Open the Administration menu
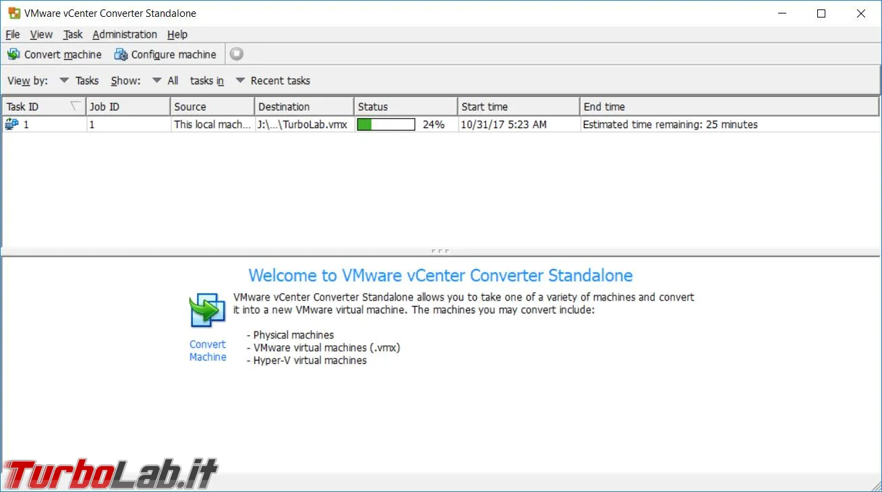This screenshot has height=492, width=882. (x=125, y=34)
